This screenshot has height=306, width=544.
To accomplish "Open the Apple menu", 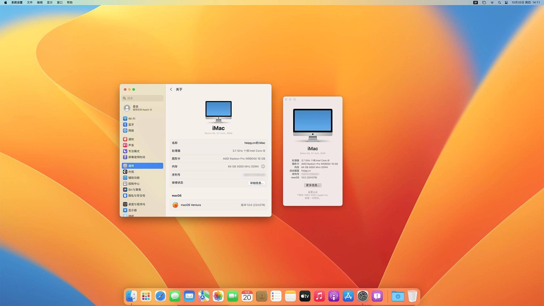I will coord(5,3).
